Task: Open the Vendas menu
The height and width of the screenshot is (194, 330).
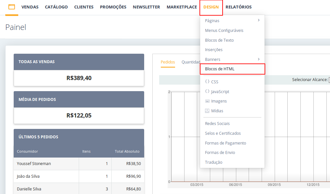Action: tap(30, 7)
